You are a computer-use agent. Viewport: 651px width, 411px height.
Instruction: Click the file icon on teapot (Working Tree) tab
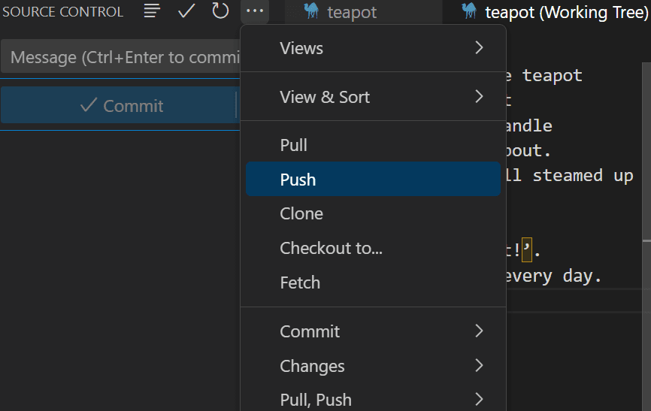[470, 11]
